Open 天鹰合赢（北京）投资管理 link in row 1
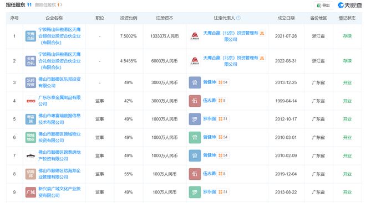The height and width of the screenshot is (203, 366). (231, 36)
